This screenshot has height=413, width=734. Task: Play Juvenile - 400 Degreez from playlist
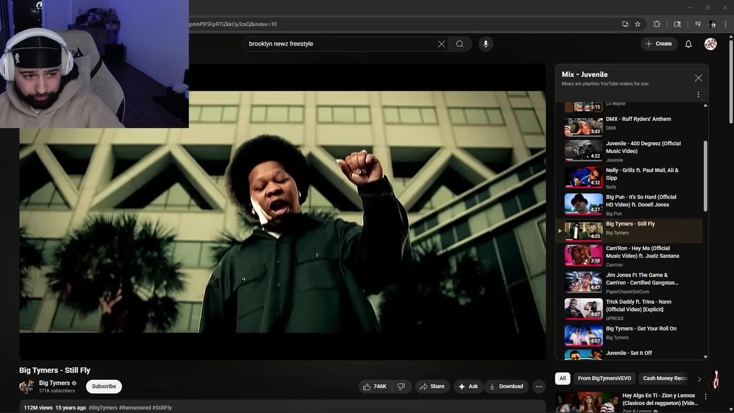(631, 151)
